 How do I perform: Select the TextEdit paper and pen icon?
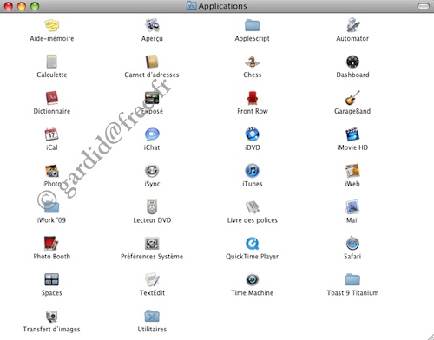click(x=152, y=279)
